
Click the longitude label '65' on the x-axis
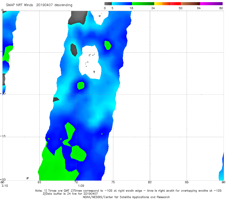coord(39,182)
